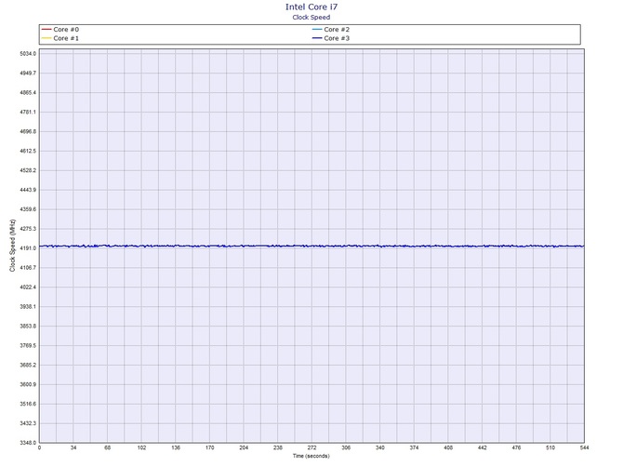623x467 pixels.
Task: Click the 3769.5 y-axis value
Action: pyautogui.click(x=28, y=346)
